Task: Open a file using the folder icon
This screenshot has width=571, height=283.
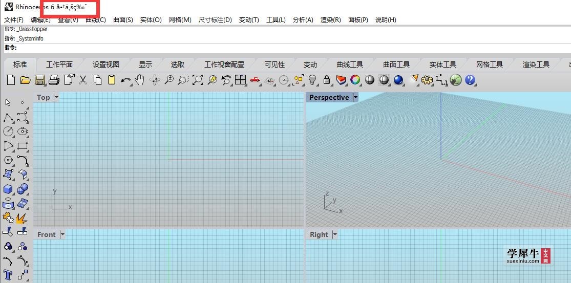Action: [x=25, y=80]
